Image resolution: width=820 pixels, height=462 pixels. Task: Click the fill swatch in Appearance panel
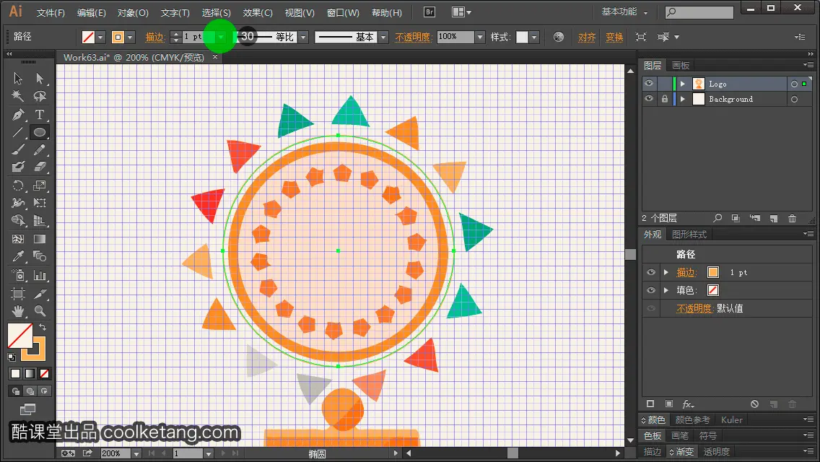pyautogui.click(x=712, y=290)
